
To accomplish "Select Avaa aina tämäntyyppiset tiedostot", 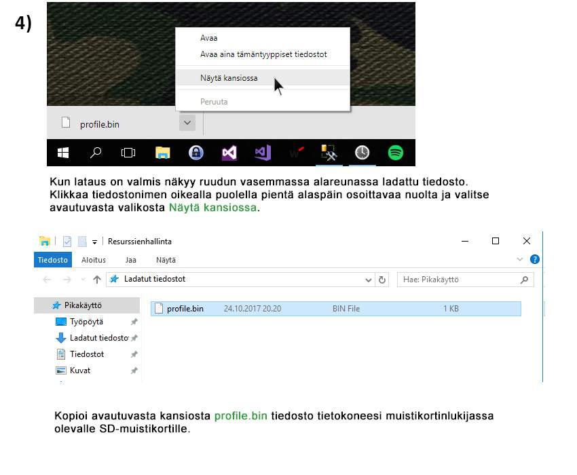I will 263,54.
